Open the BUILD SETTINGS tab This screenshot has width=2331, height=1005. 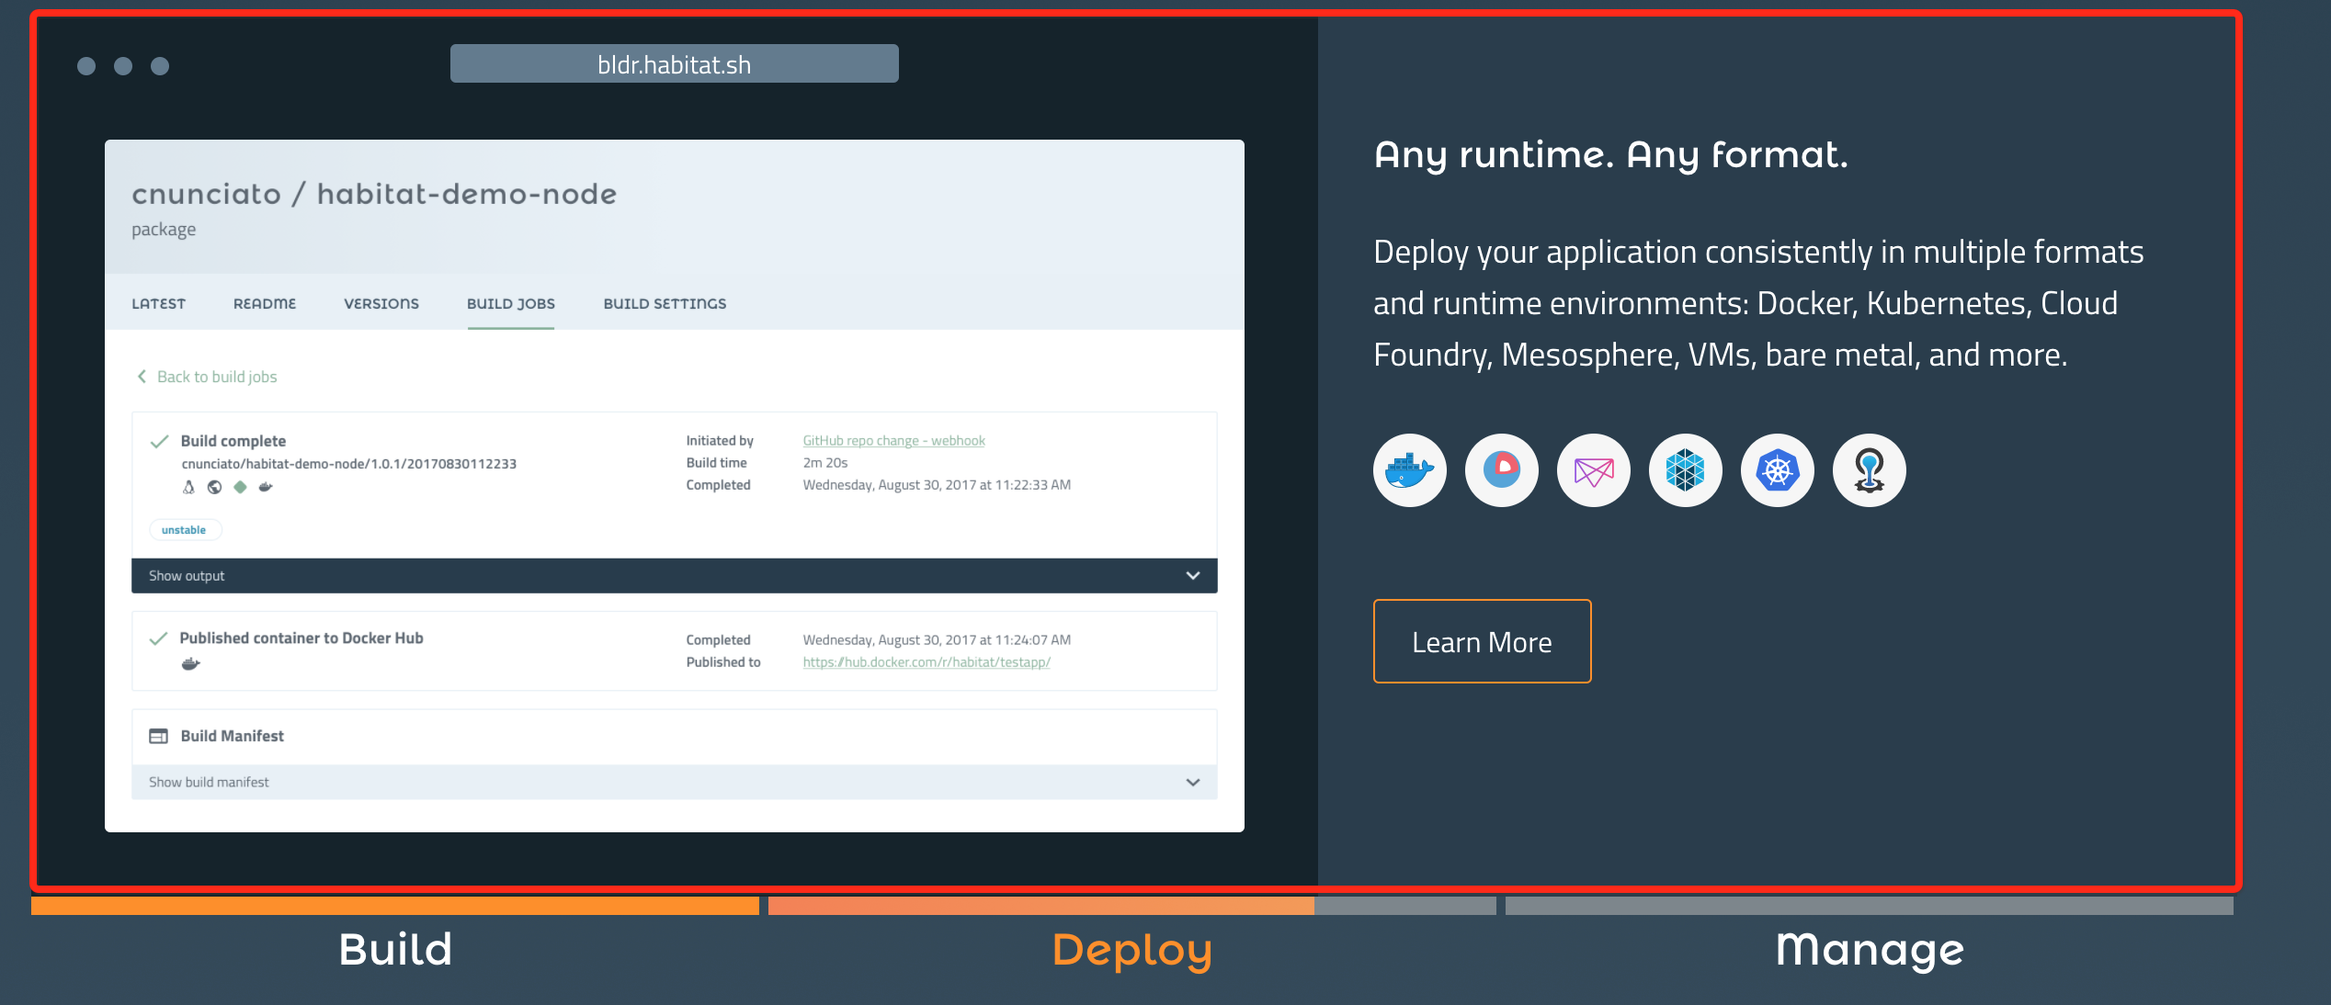(x=665, y=304)
